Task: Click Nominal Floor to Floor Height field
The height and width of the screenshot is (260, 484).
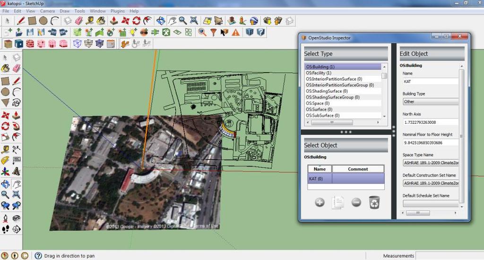Action: pos(431,143)
